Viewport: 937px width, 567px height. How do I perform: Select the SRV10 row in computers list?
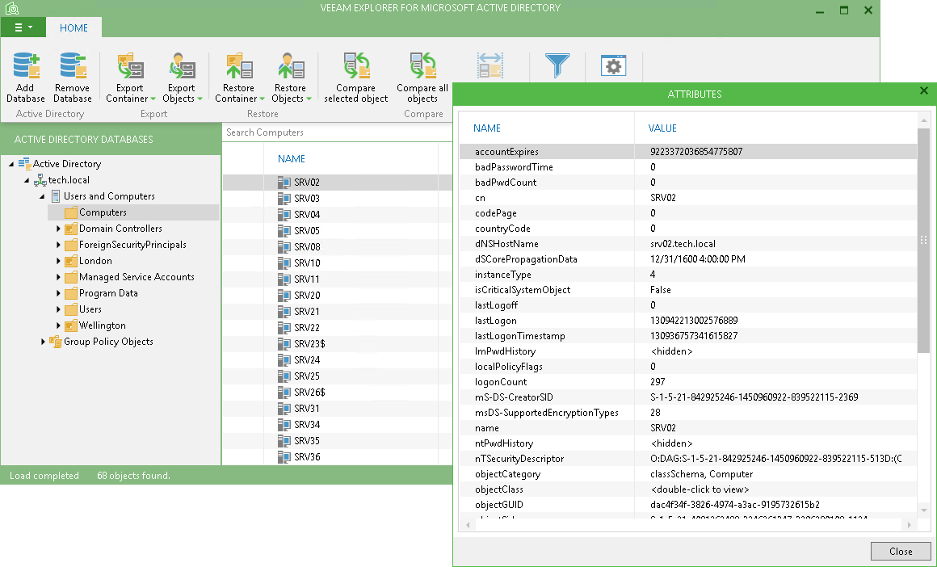[338, 262]
